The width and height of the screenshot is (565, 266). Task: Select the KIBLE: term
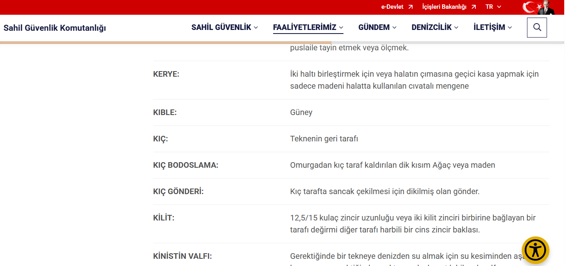(165, 112)
